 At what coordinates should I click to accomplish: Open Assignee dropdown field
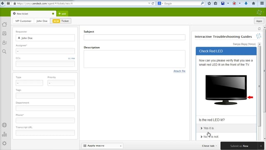tap(45, 51)
